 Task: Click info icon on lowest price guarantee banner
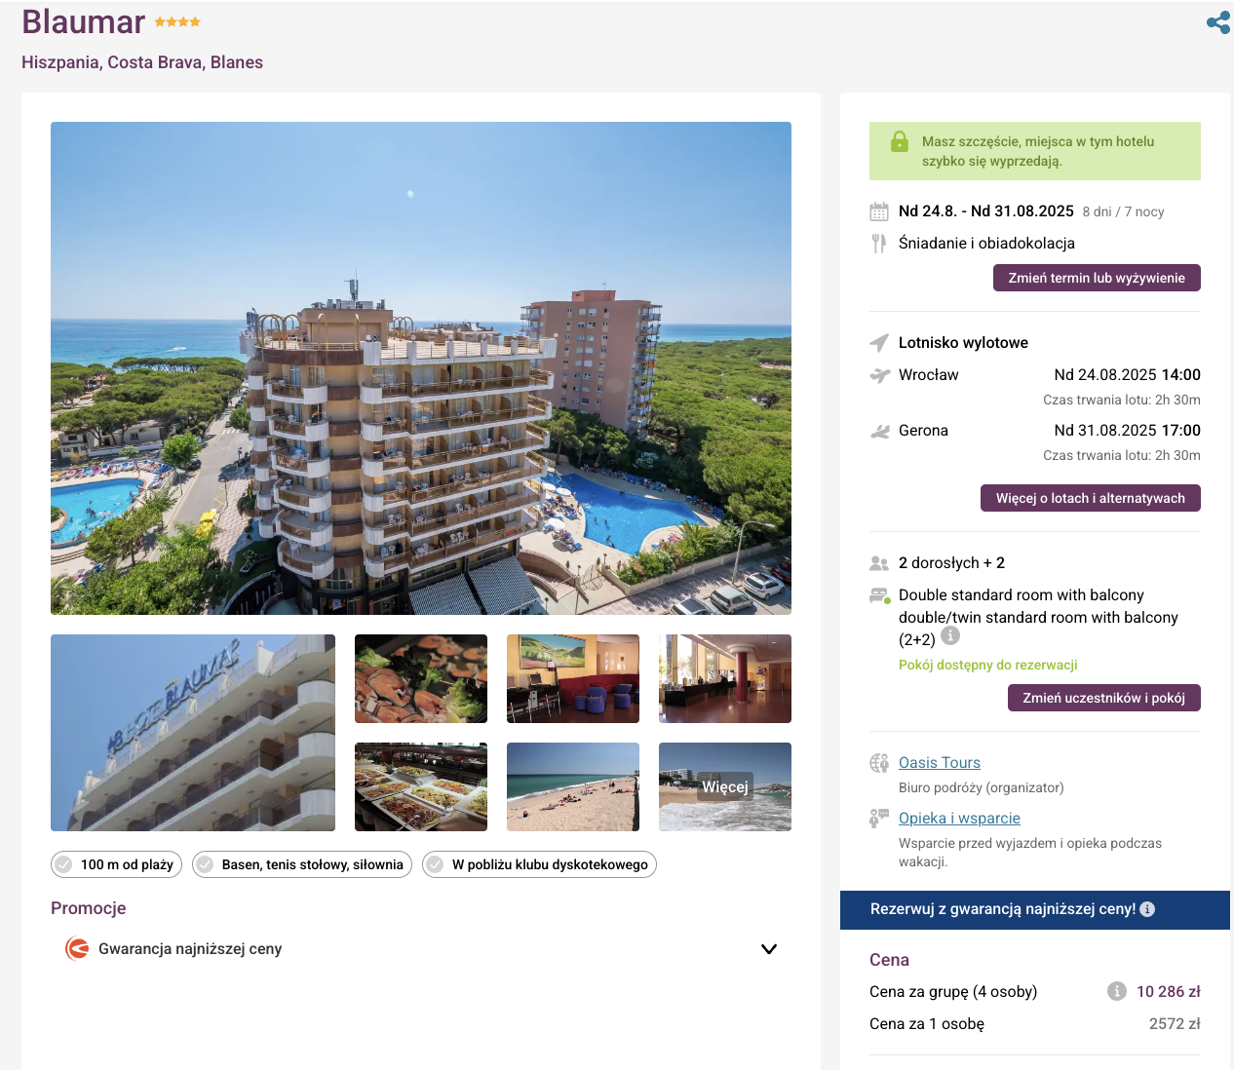1147,909
